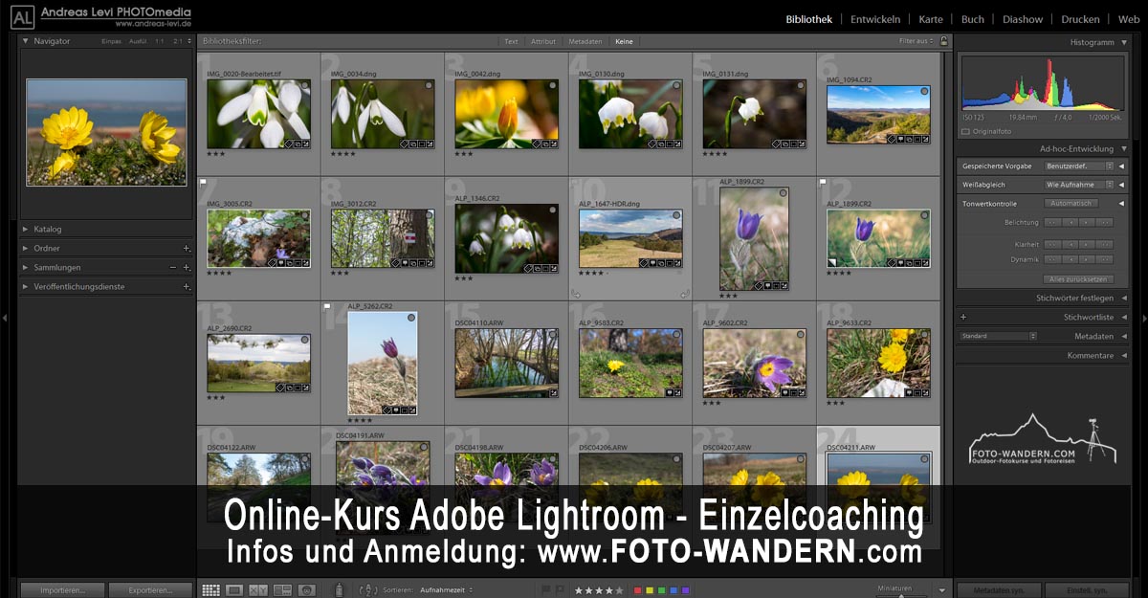The width and height of the screenshot is (1148, 598).
Task: Toggle quick collection circle on IMG_3005.CR2
Action: 304,216
